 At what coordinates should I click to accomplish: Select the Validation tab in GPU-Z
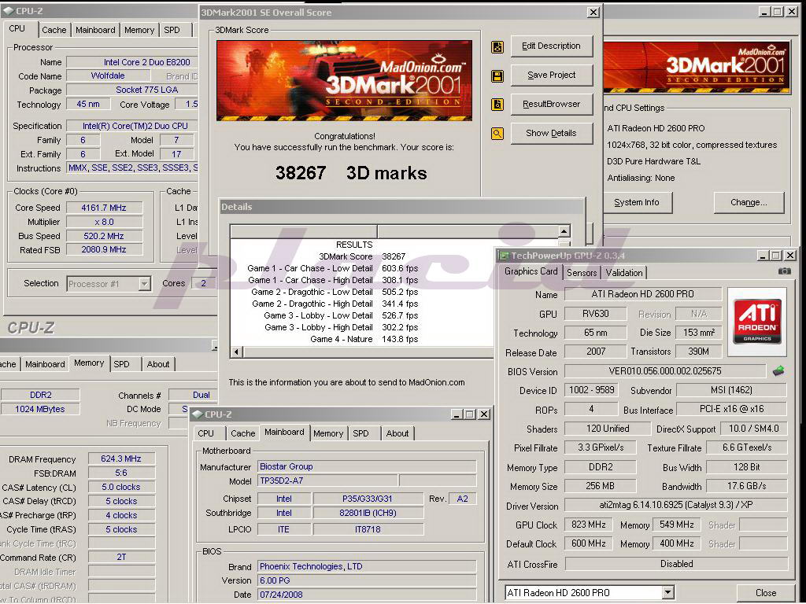[x=624, y=273]
